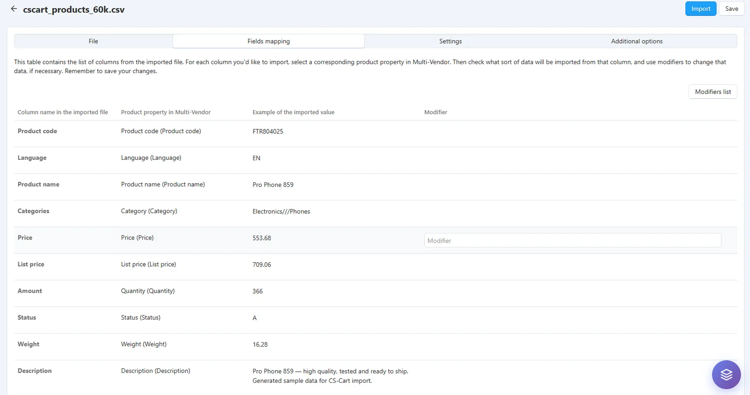Select example value 366
Screen dimensions: 750x395
tap(257, 291)
